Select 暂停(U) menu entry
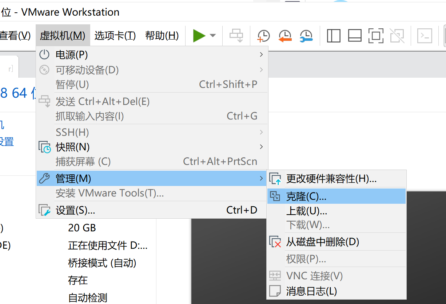 (152, 85)
